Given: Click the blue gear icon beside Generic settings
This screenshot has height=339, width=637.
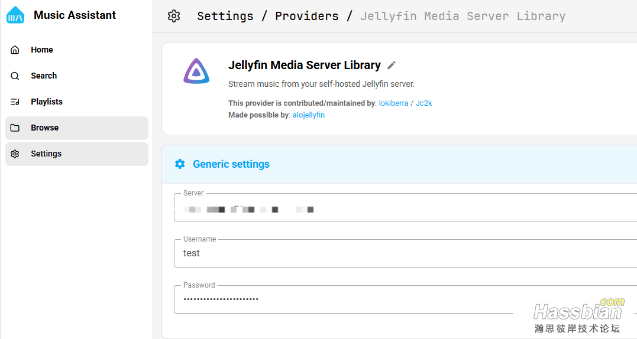Looking at the screenshot, I should pyautogui.click(x=180, y=164).
